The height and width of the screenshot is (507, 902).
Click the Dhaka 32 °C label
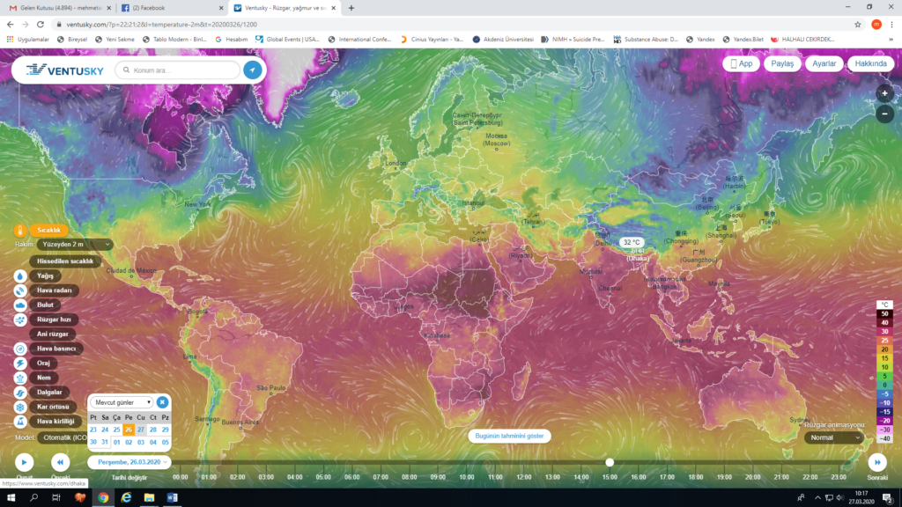[632, 243]
